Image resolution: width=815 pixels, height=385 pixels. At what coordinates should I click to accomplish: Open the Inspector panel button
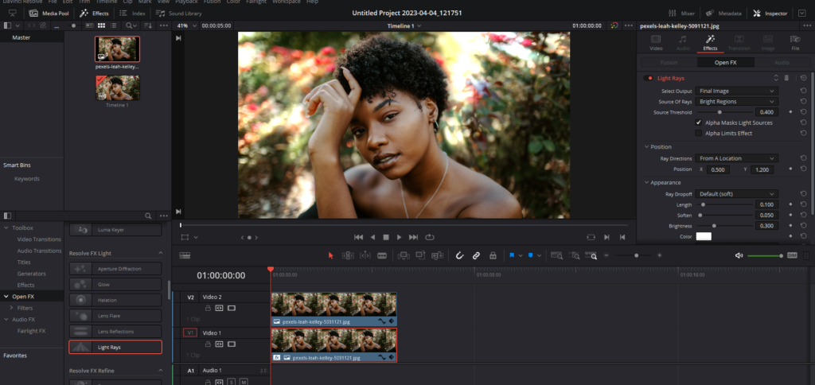click(770, 13)
